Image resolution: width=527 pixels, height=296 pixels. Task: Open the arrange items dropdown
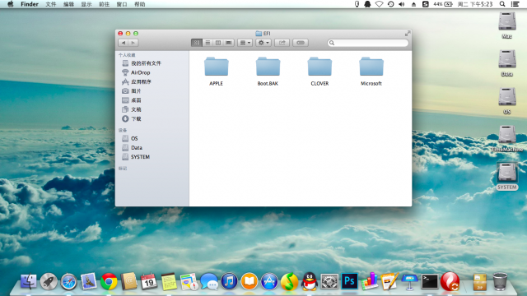(245, 43)
